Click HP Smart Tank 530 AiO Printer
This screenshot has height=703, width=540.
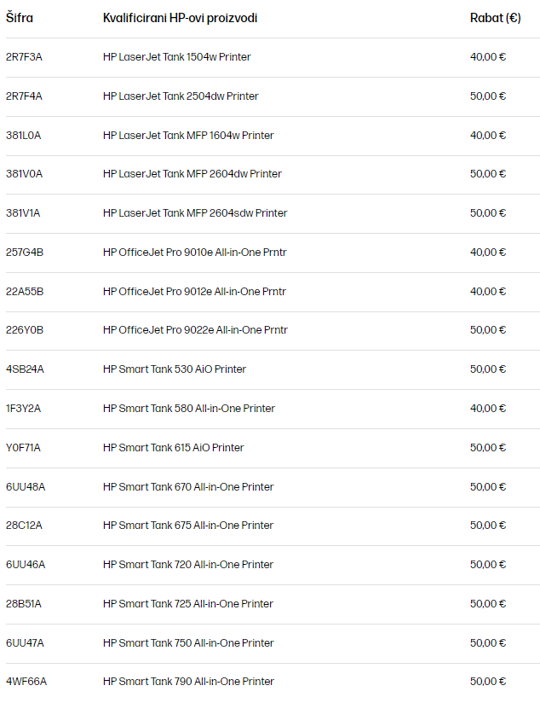pos(175,369)
